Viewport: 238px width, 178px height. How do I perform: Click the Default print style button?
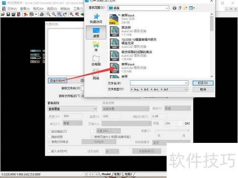[x=99, y=142]
